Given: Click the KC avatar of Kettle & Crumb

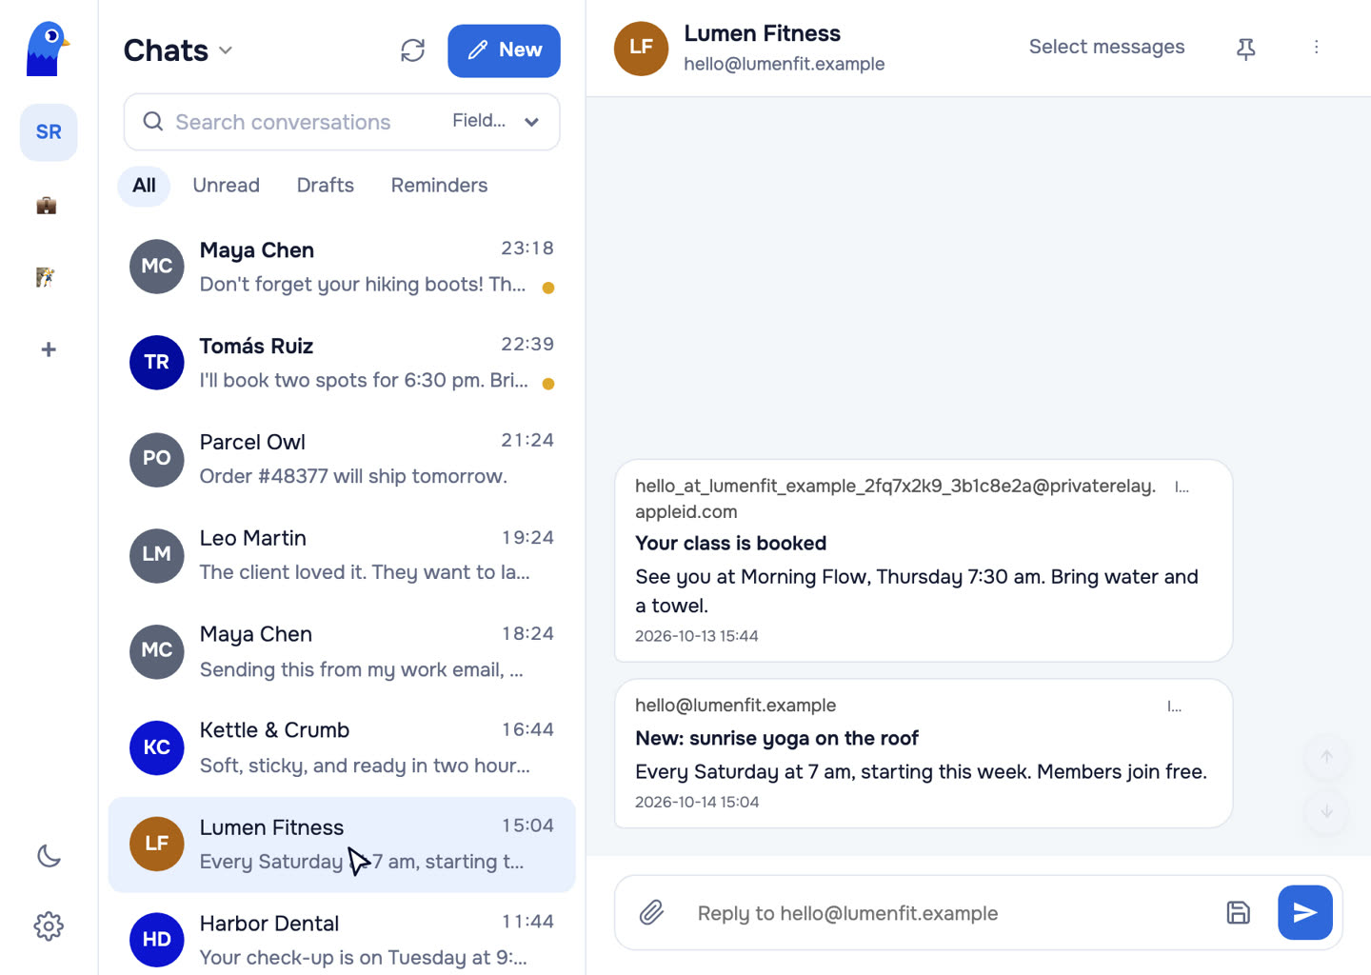Looking at the screenshot, I should [x=157, y=747].
